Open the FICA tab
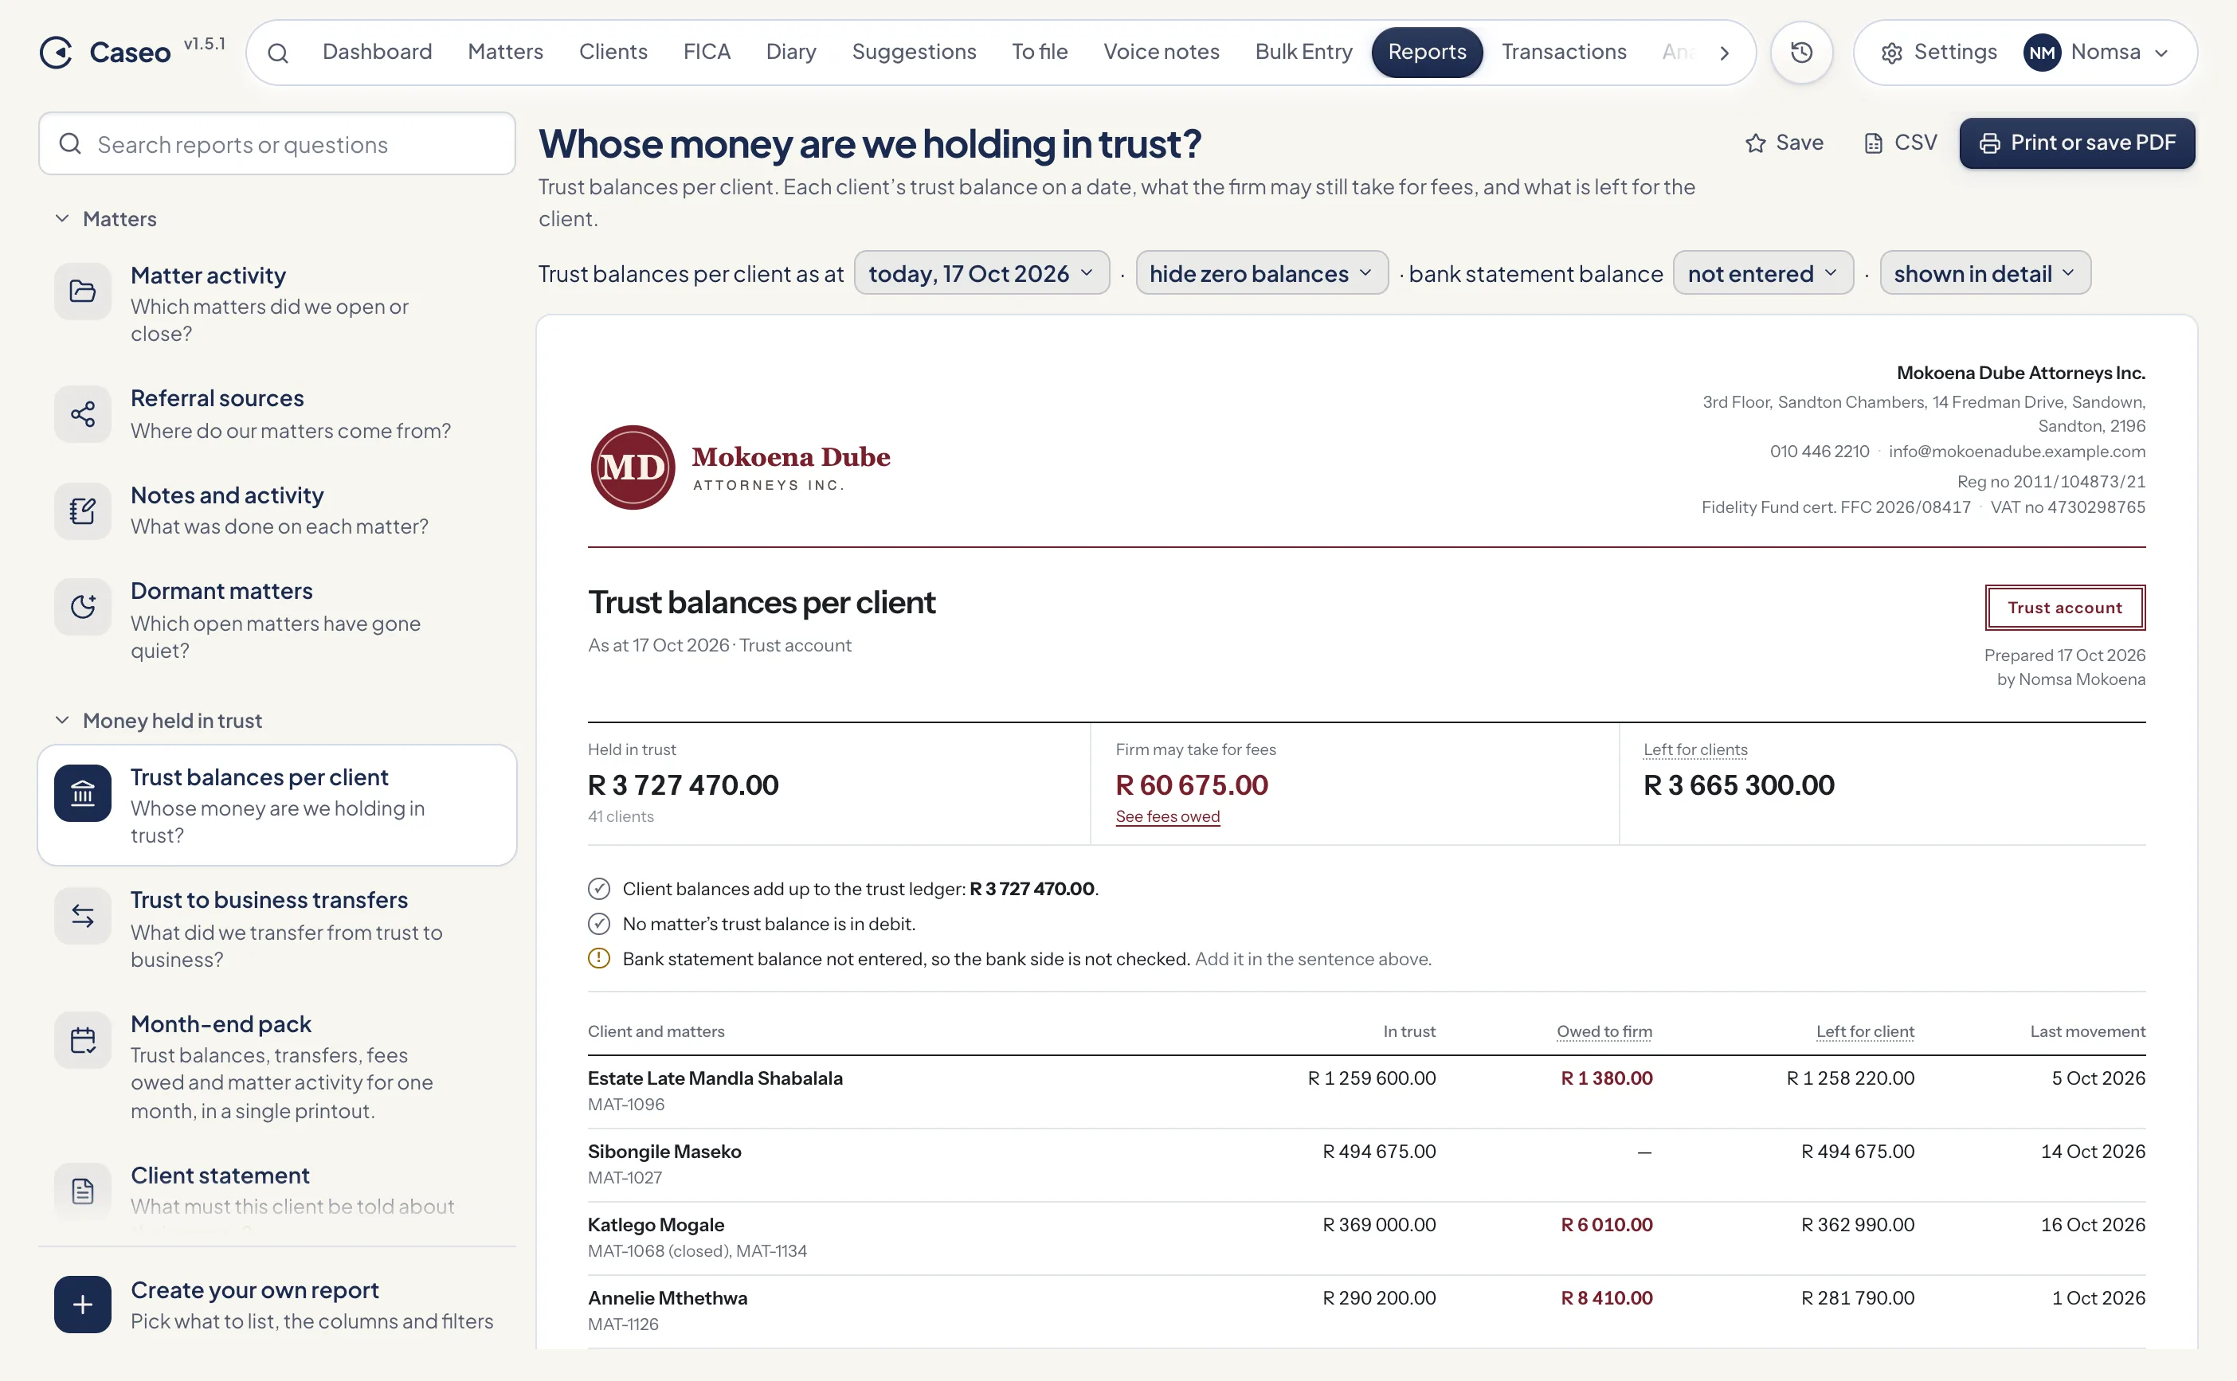 706,52
